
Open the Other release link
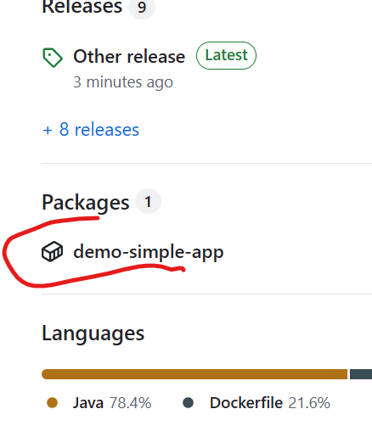coord(129,57)
